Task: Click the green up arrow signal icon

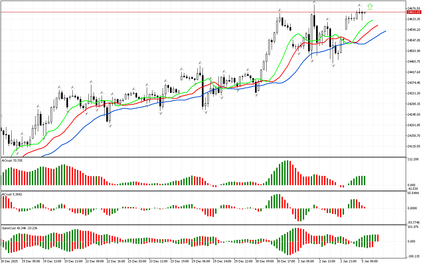Action: point(370,7)
